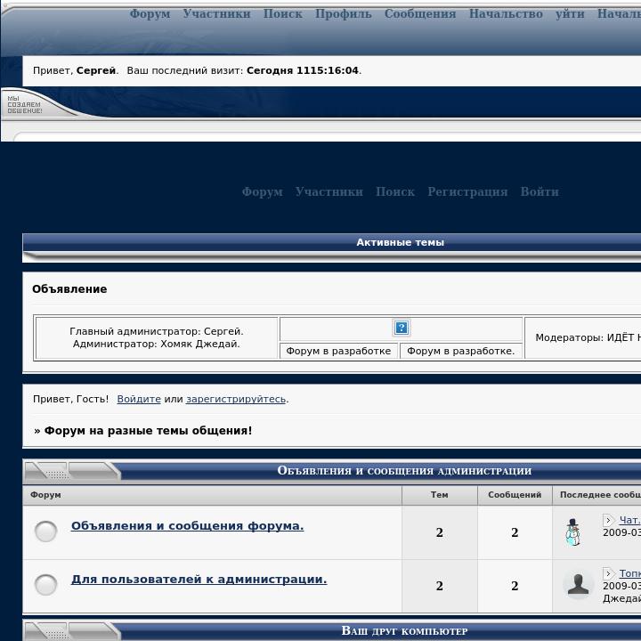Follow the Войдите login link

(139, 399)
